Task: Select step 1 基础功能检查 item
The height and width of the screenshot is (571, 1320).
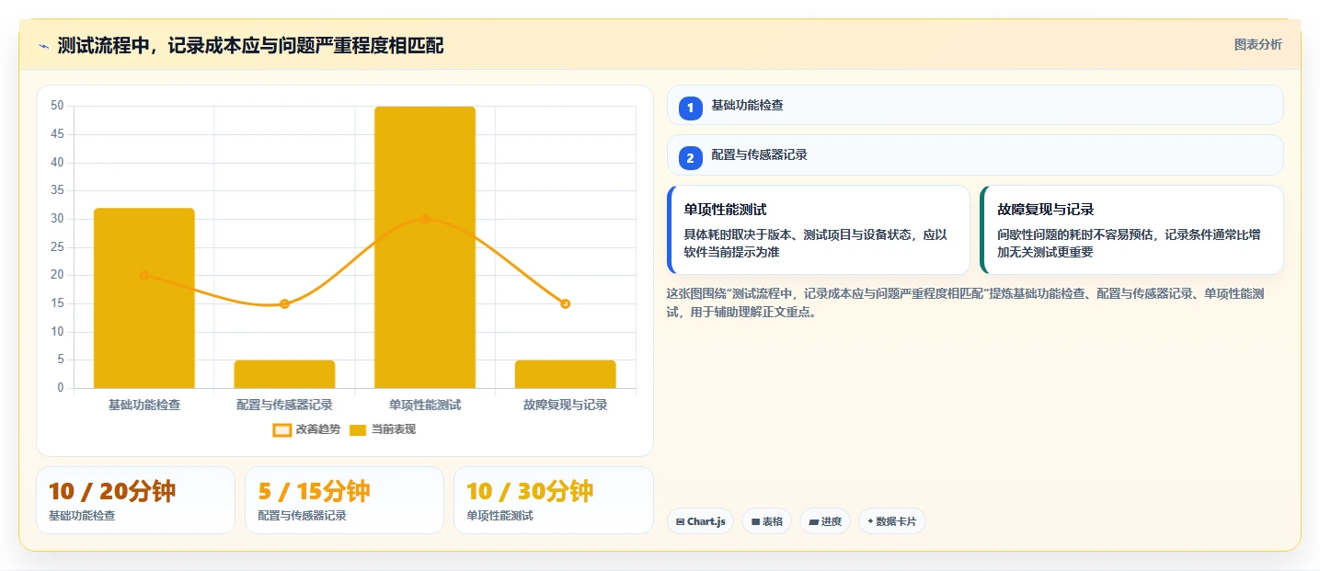Action: pos(975,105)
